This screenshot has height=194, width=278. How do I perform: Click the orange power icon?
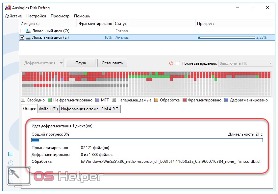click(x=171, y=63)
